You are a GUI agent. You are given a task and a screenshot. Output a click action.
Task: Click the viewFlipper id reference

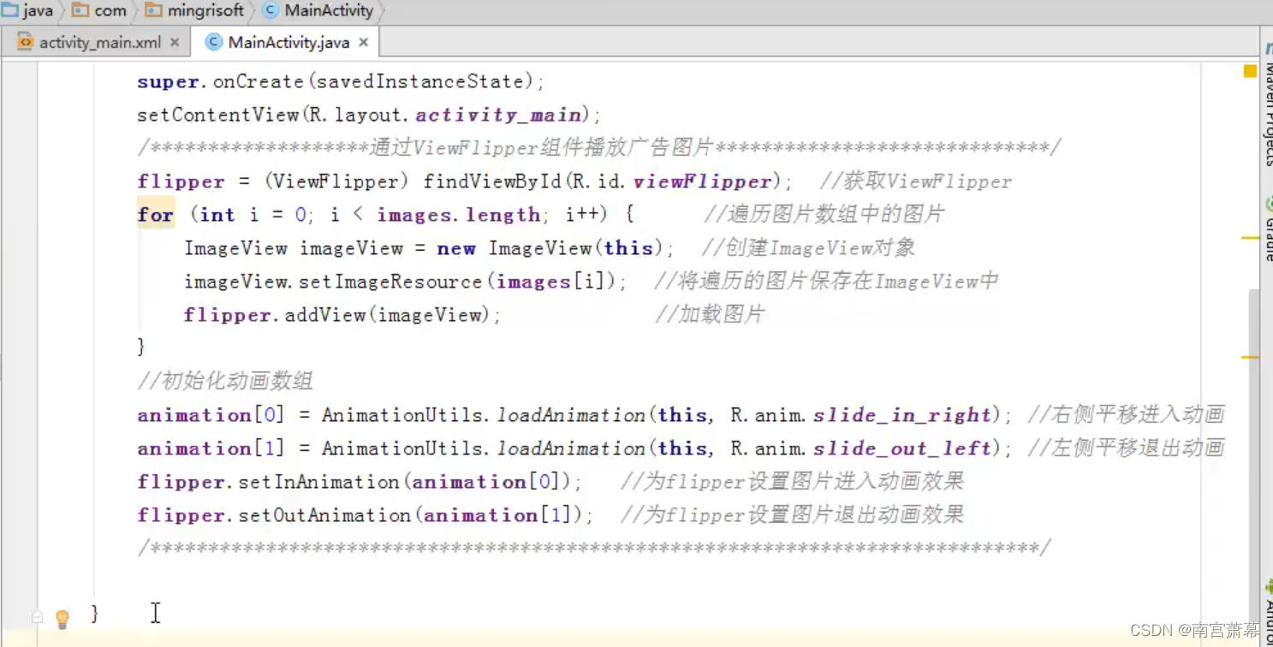(702, 181)
